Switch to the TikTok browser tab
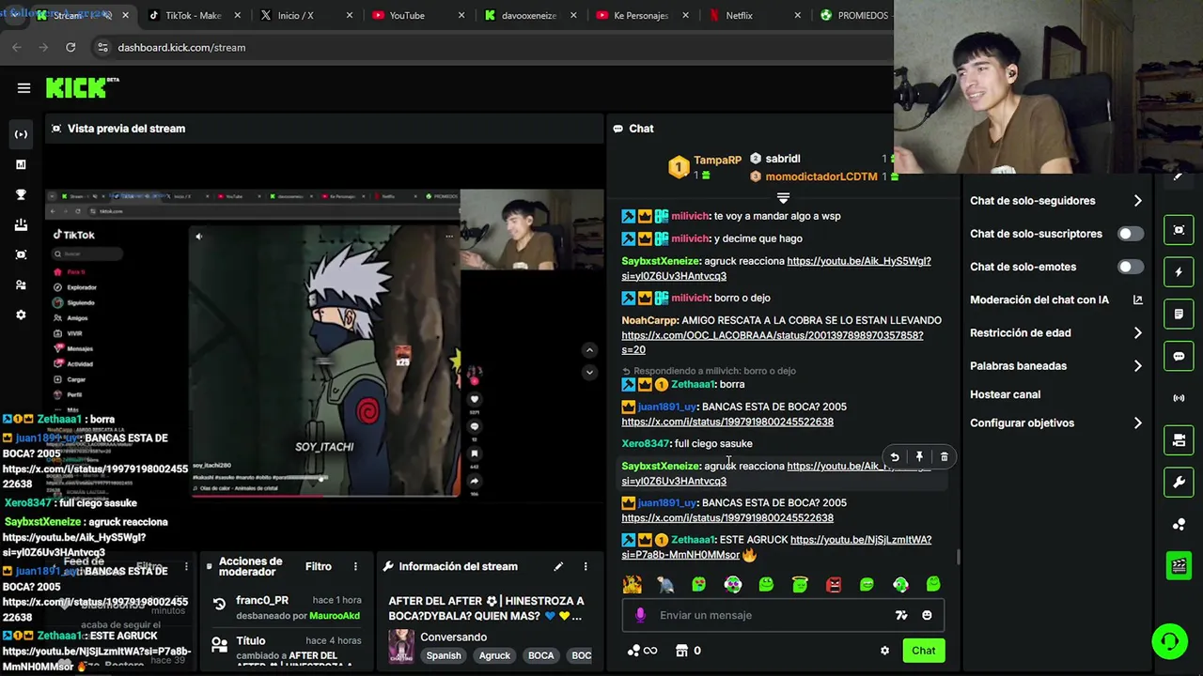1203x676 pixels. (x=193, y=16)
